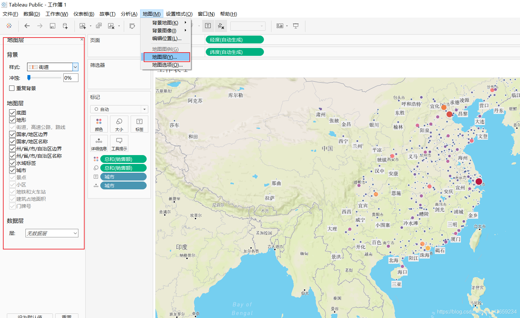Click detail icon beside second 城市 pill
This screenshot has width=520, height=318.
[96, 185]
